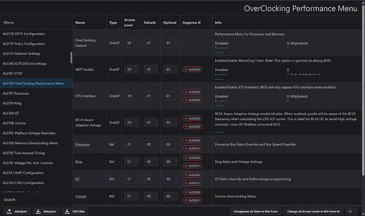Expand the WDT Enable info options list
Screen dimensions: 365x216
click(x=219, y=79)
